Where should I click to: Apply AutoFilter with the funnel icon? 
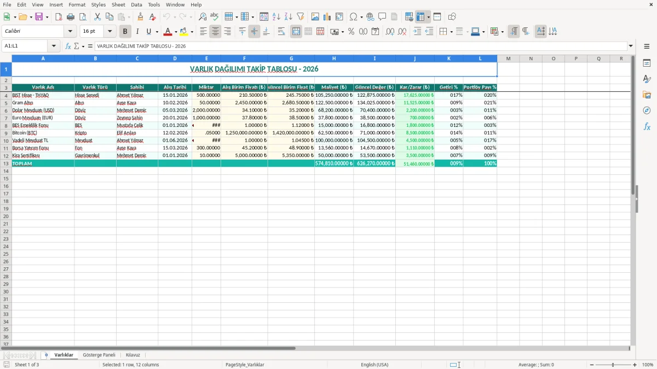coord(300,17)
